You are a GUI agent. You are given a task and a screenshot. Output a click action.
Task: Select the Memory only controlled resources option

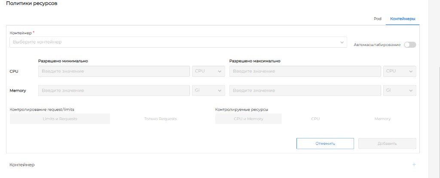pyautogui.click(x=382, y=119)
